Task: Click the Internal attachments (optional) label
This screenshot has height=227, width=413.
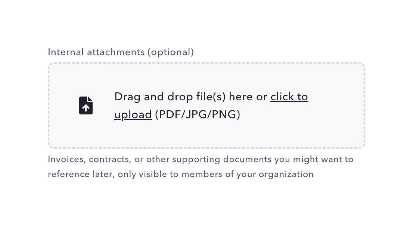Action: coord(121,52)
